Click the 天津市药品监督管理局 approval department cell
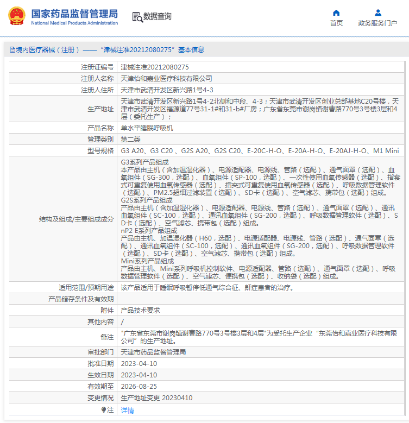 tap(261, 352)
